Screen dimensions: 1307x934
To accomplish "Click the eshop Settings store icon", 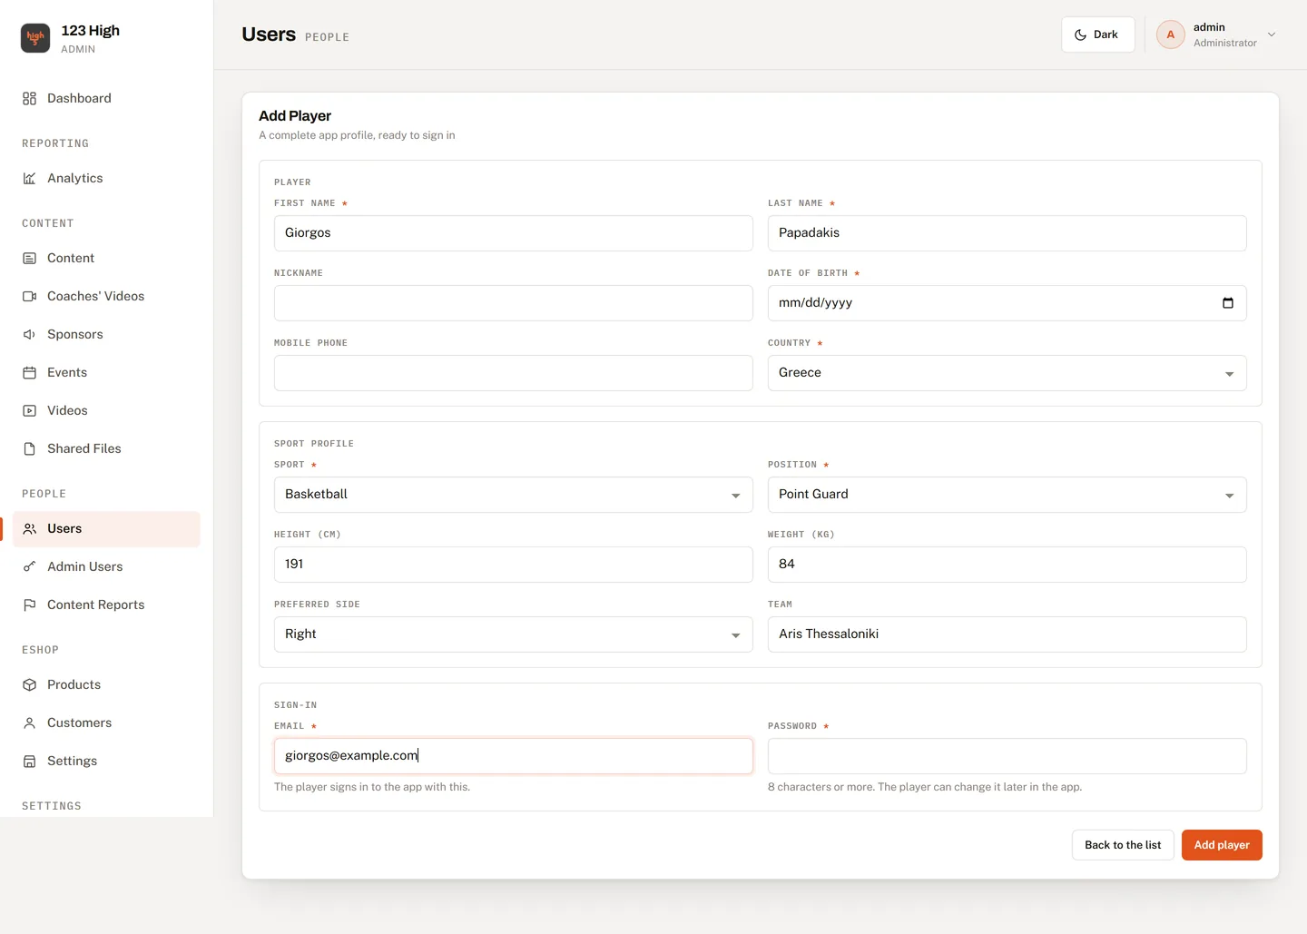I will pos(29,761).
